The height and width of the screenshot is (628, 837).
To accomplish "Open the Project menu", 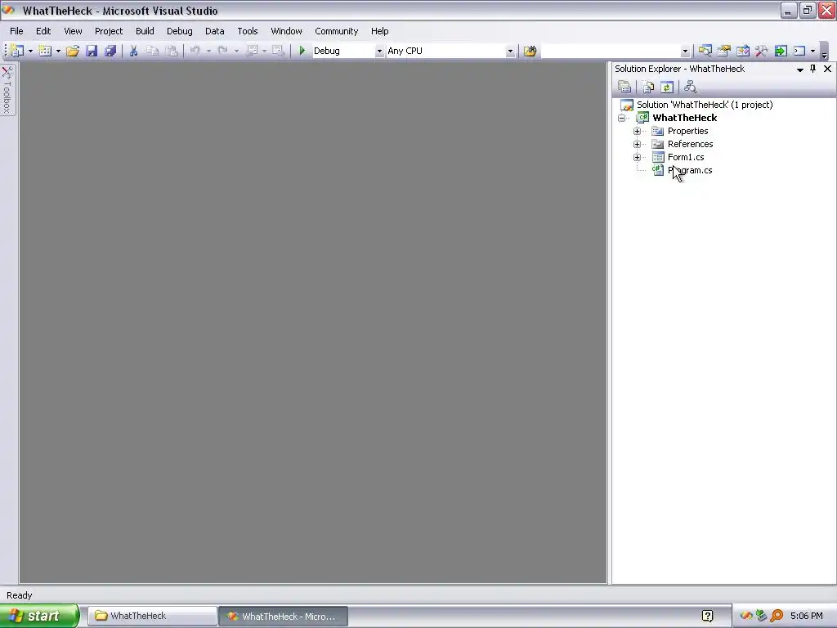I will 109,31.
